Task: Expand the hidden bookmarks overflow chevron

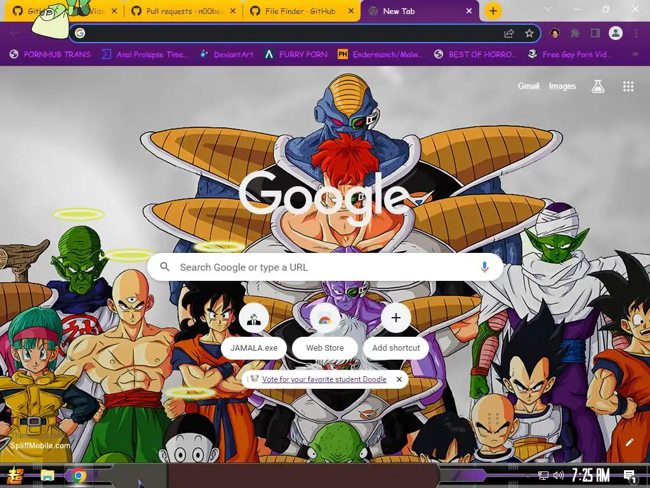Action: click(x=635, y=55)
